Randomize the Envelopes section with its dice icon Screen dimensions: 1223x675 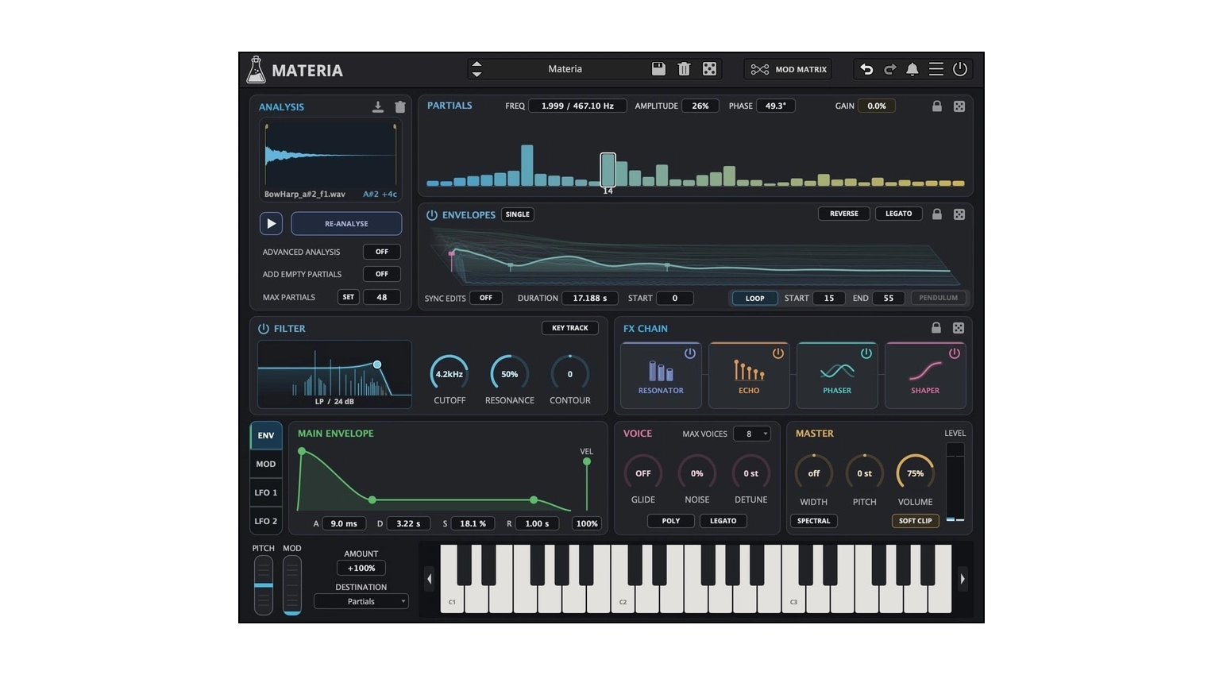click(959, 214)
